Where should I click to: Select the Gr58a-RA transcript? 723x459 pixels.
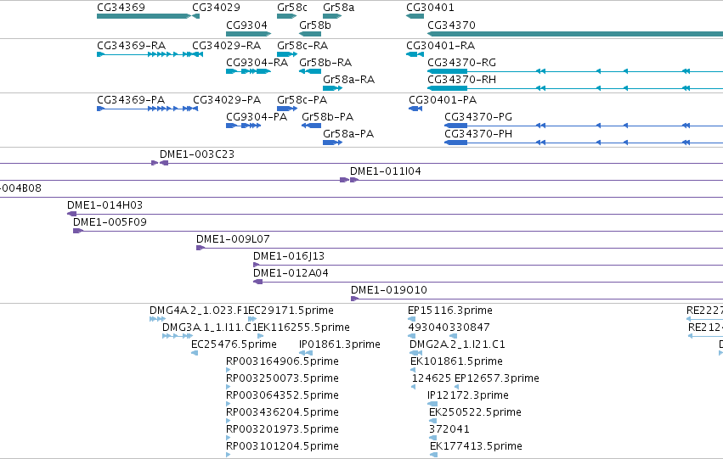332,88
